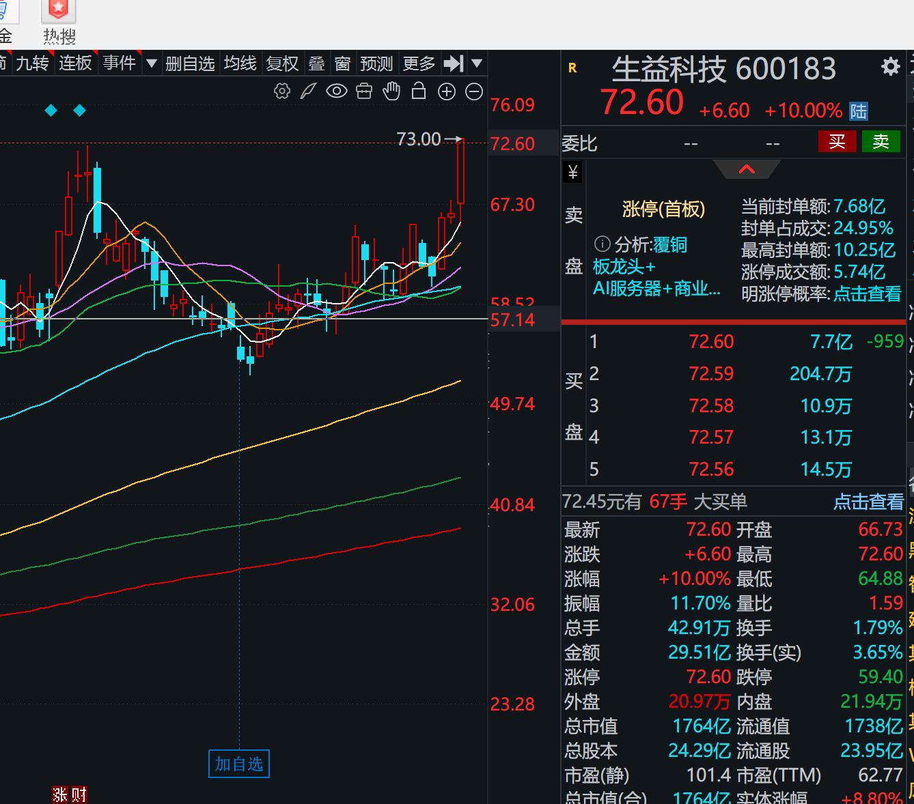Image resolution: width=914 pixels, height=804 pixels.
Task: Click buy level 5 price 72.56
Action: point(711,470)
